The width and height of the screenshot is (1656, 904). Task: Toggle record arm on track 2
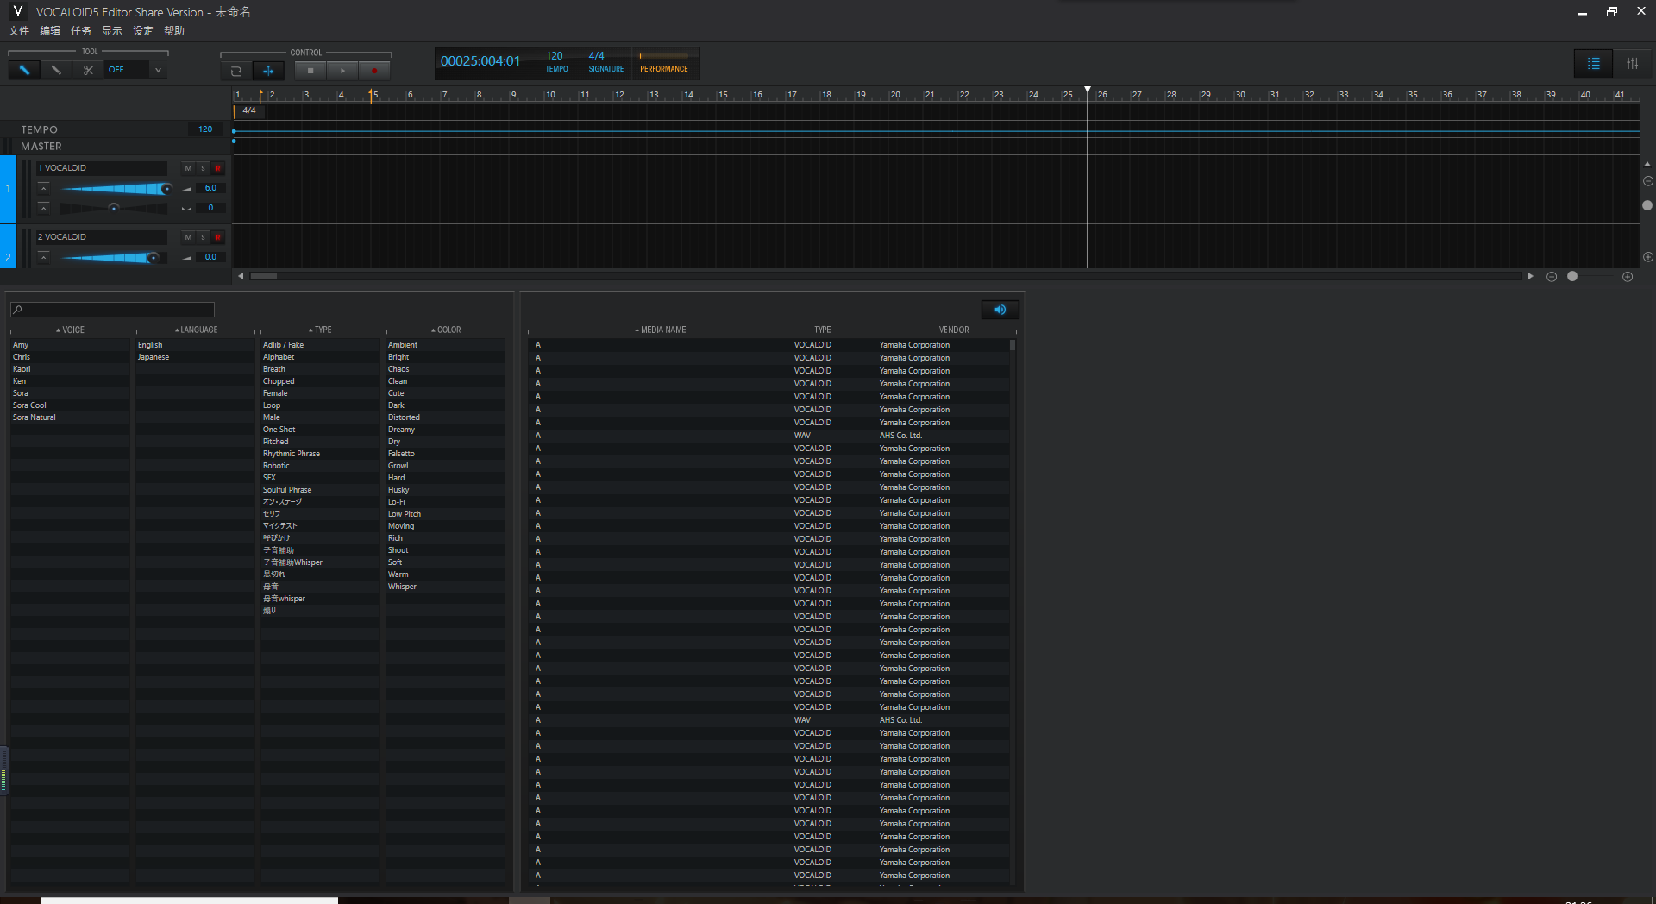[218, 237]
